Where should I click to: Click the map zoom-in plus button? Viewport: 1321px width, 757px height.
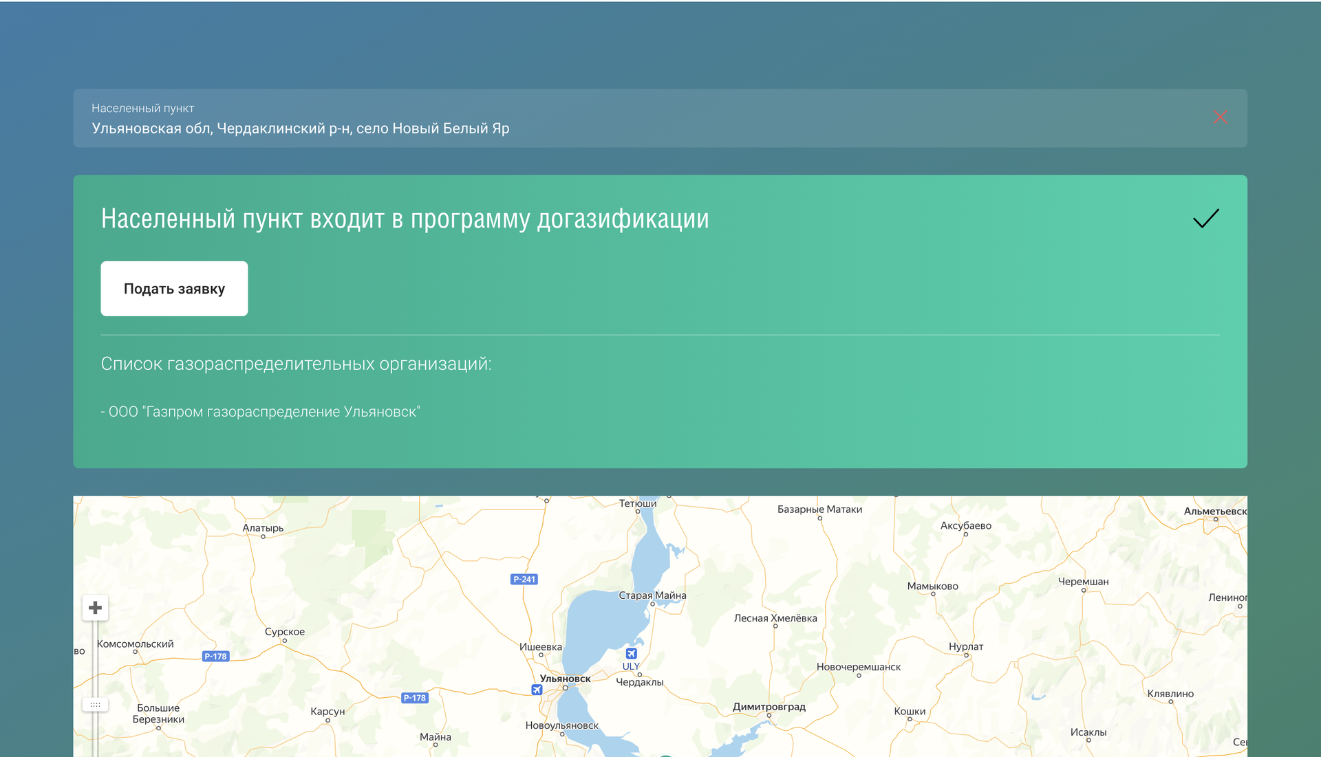pyautogui.click(x=96, y=608)
